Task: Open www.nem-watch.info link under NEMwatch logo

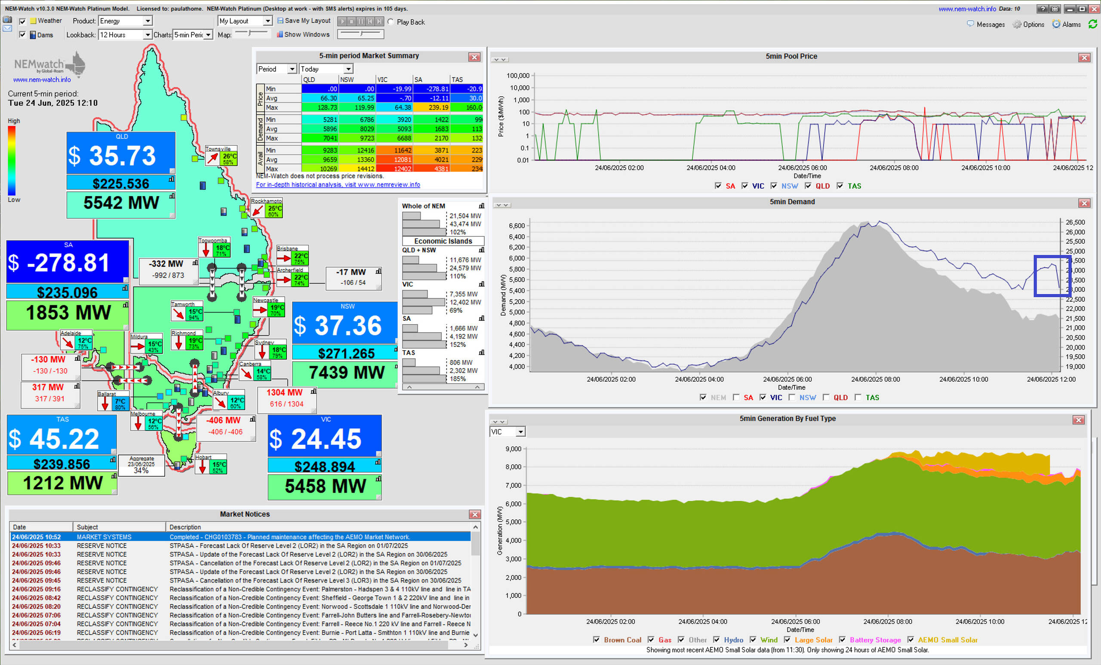Action: pos(42,80)
